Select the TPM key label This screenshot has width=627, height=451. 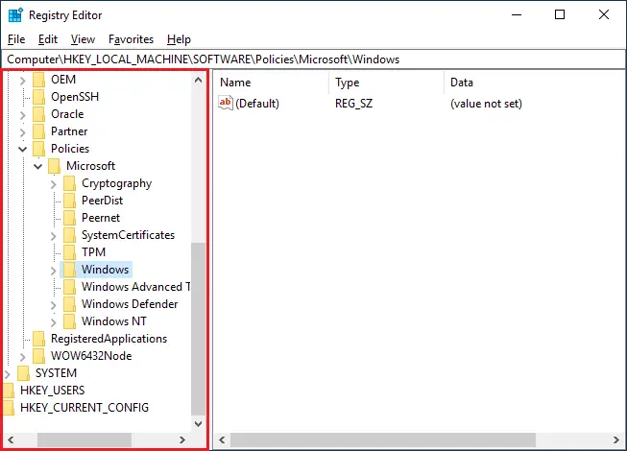pyautogui.click(x=93, y=252)
